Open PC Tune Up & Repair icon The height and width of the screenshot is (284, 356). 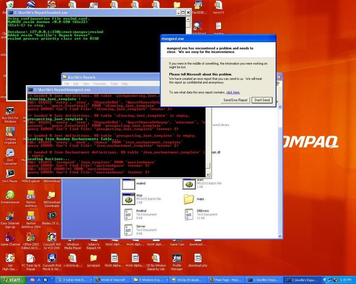31,262
